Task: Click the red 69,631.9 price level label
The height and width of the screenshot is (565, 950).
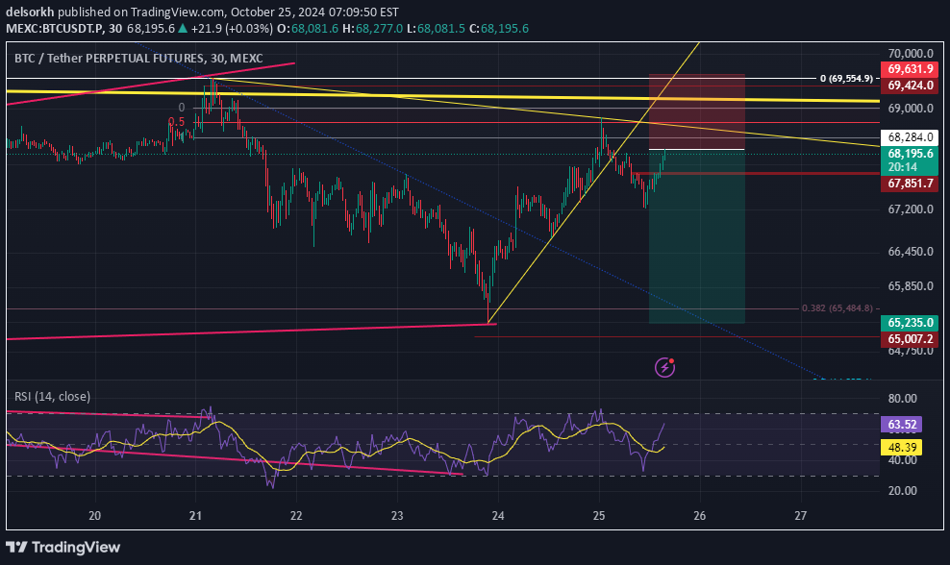Action: 910,68
